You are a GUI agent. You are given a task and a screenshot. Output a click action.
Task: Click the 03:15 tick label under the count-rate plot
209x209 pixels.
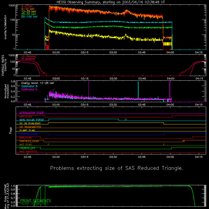click(x=84, y=53)
